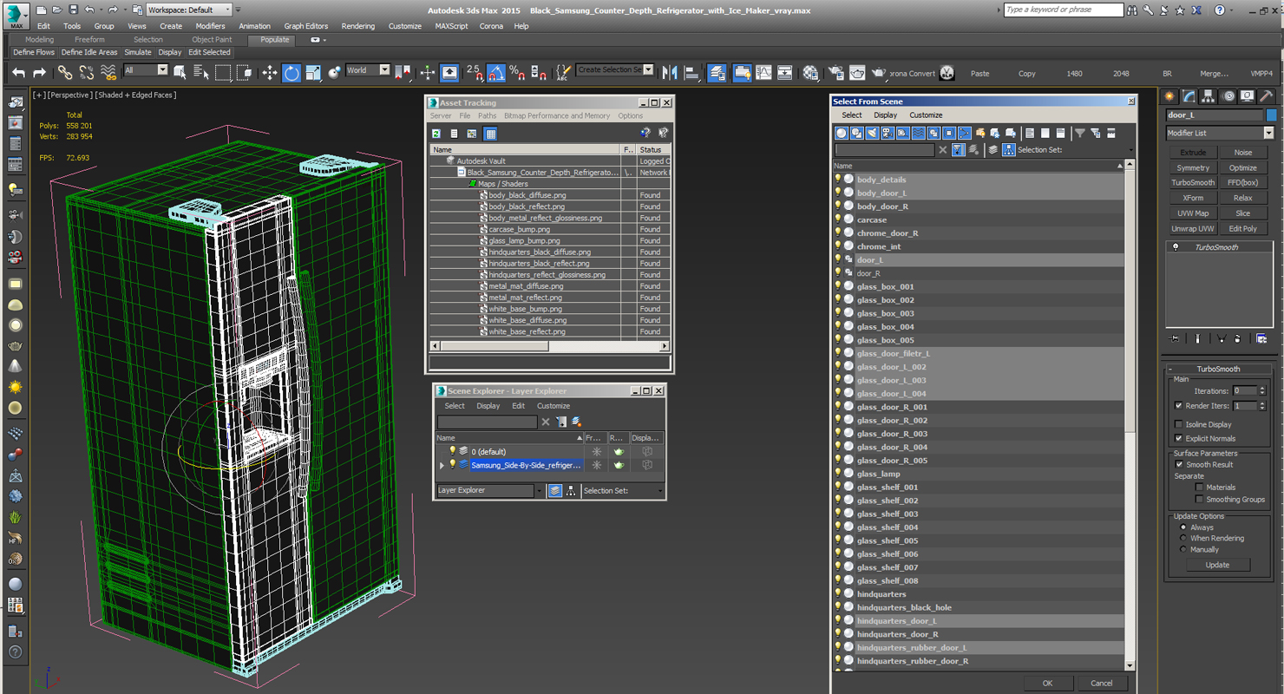The height and width of the screenshot is (694, 1284).
Task: Open Bitmap Performance and Memory menu
Action: [x=556, y=115]
